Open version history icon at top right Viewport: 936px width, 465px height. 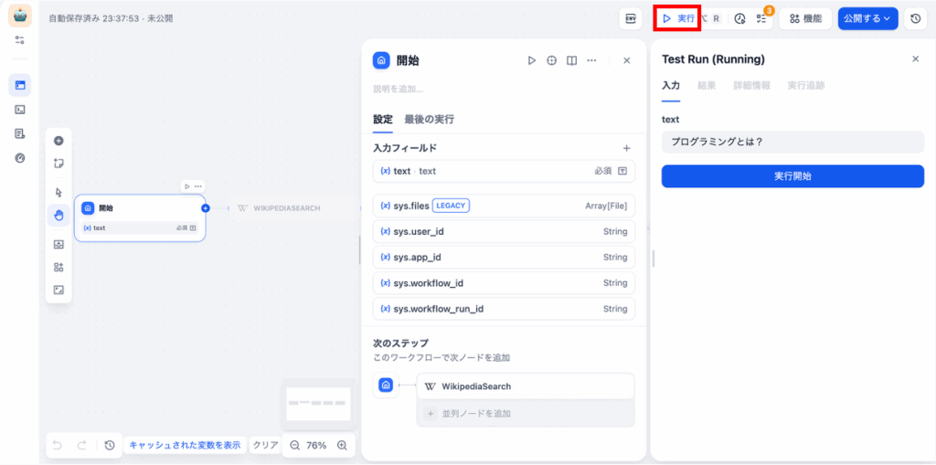click(x=916, y=18)
